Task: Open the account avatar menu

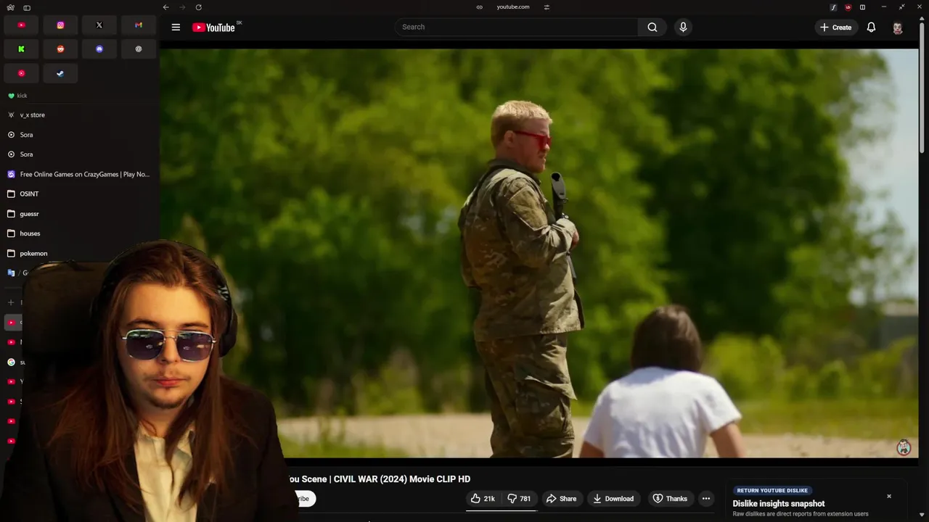Action: coord(898,28)
